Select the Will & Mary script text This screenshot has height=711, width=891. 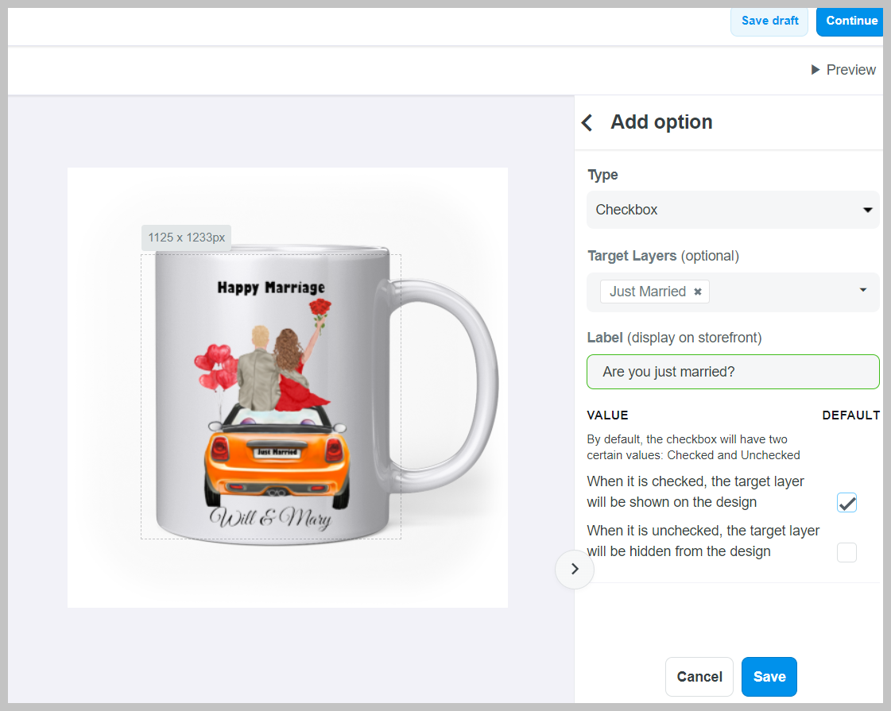pyautogui.click(x=269, y=518)
